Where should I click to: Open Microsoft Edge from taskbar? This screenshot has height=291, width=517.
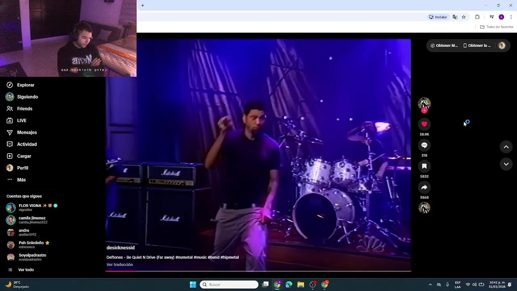289,285
